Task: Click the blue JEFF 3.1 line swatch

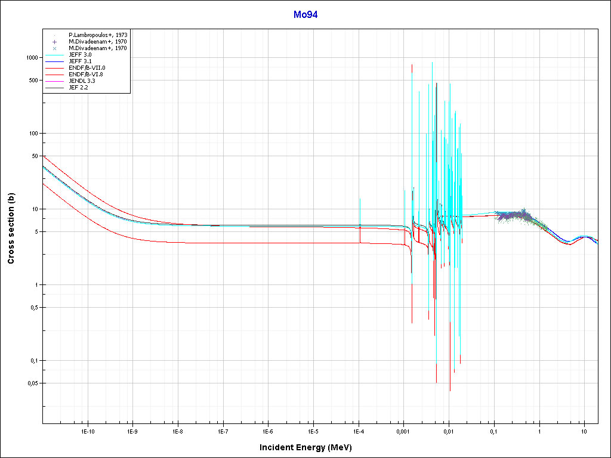Action: tap(54, 61)
